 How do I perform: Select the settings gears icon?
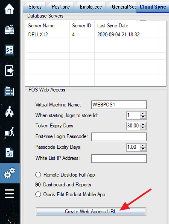[9, 173]
